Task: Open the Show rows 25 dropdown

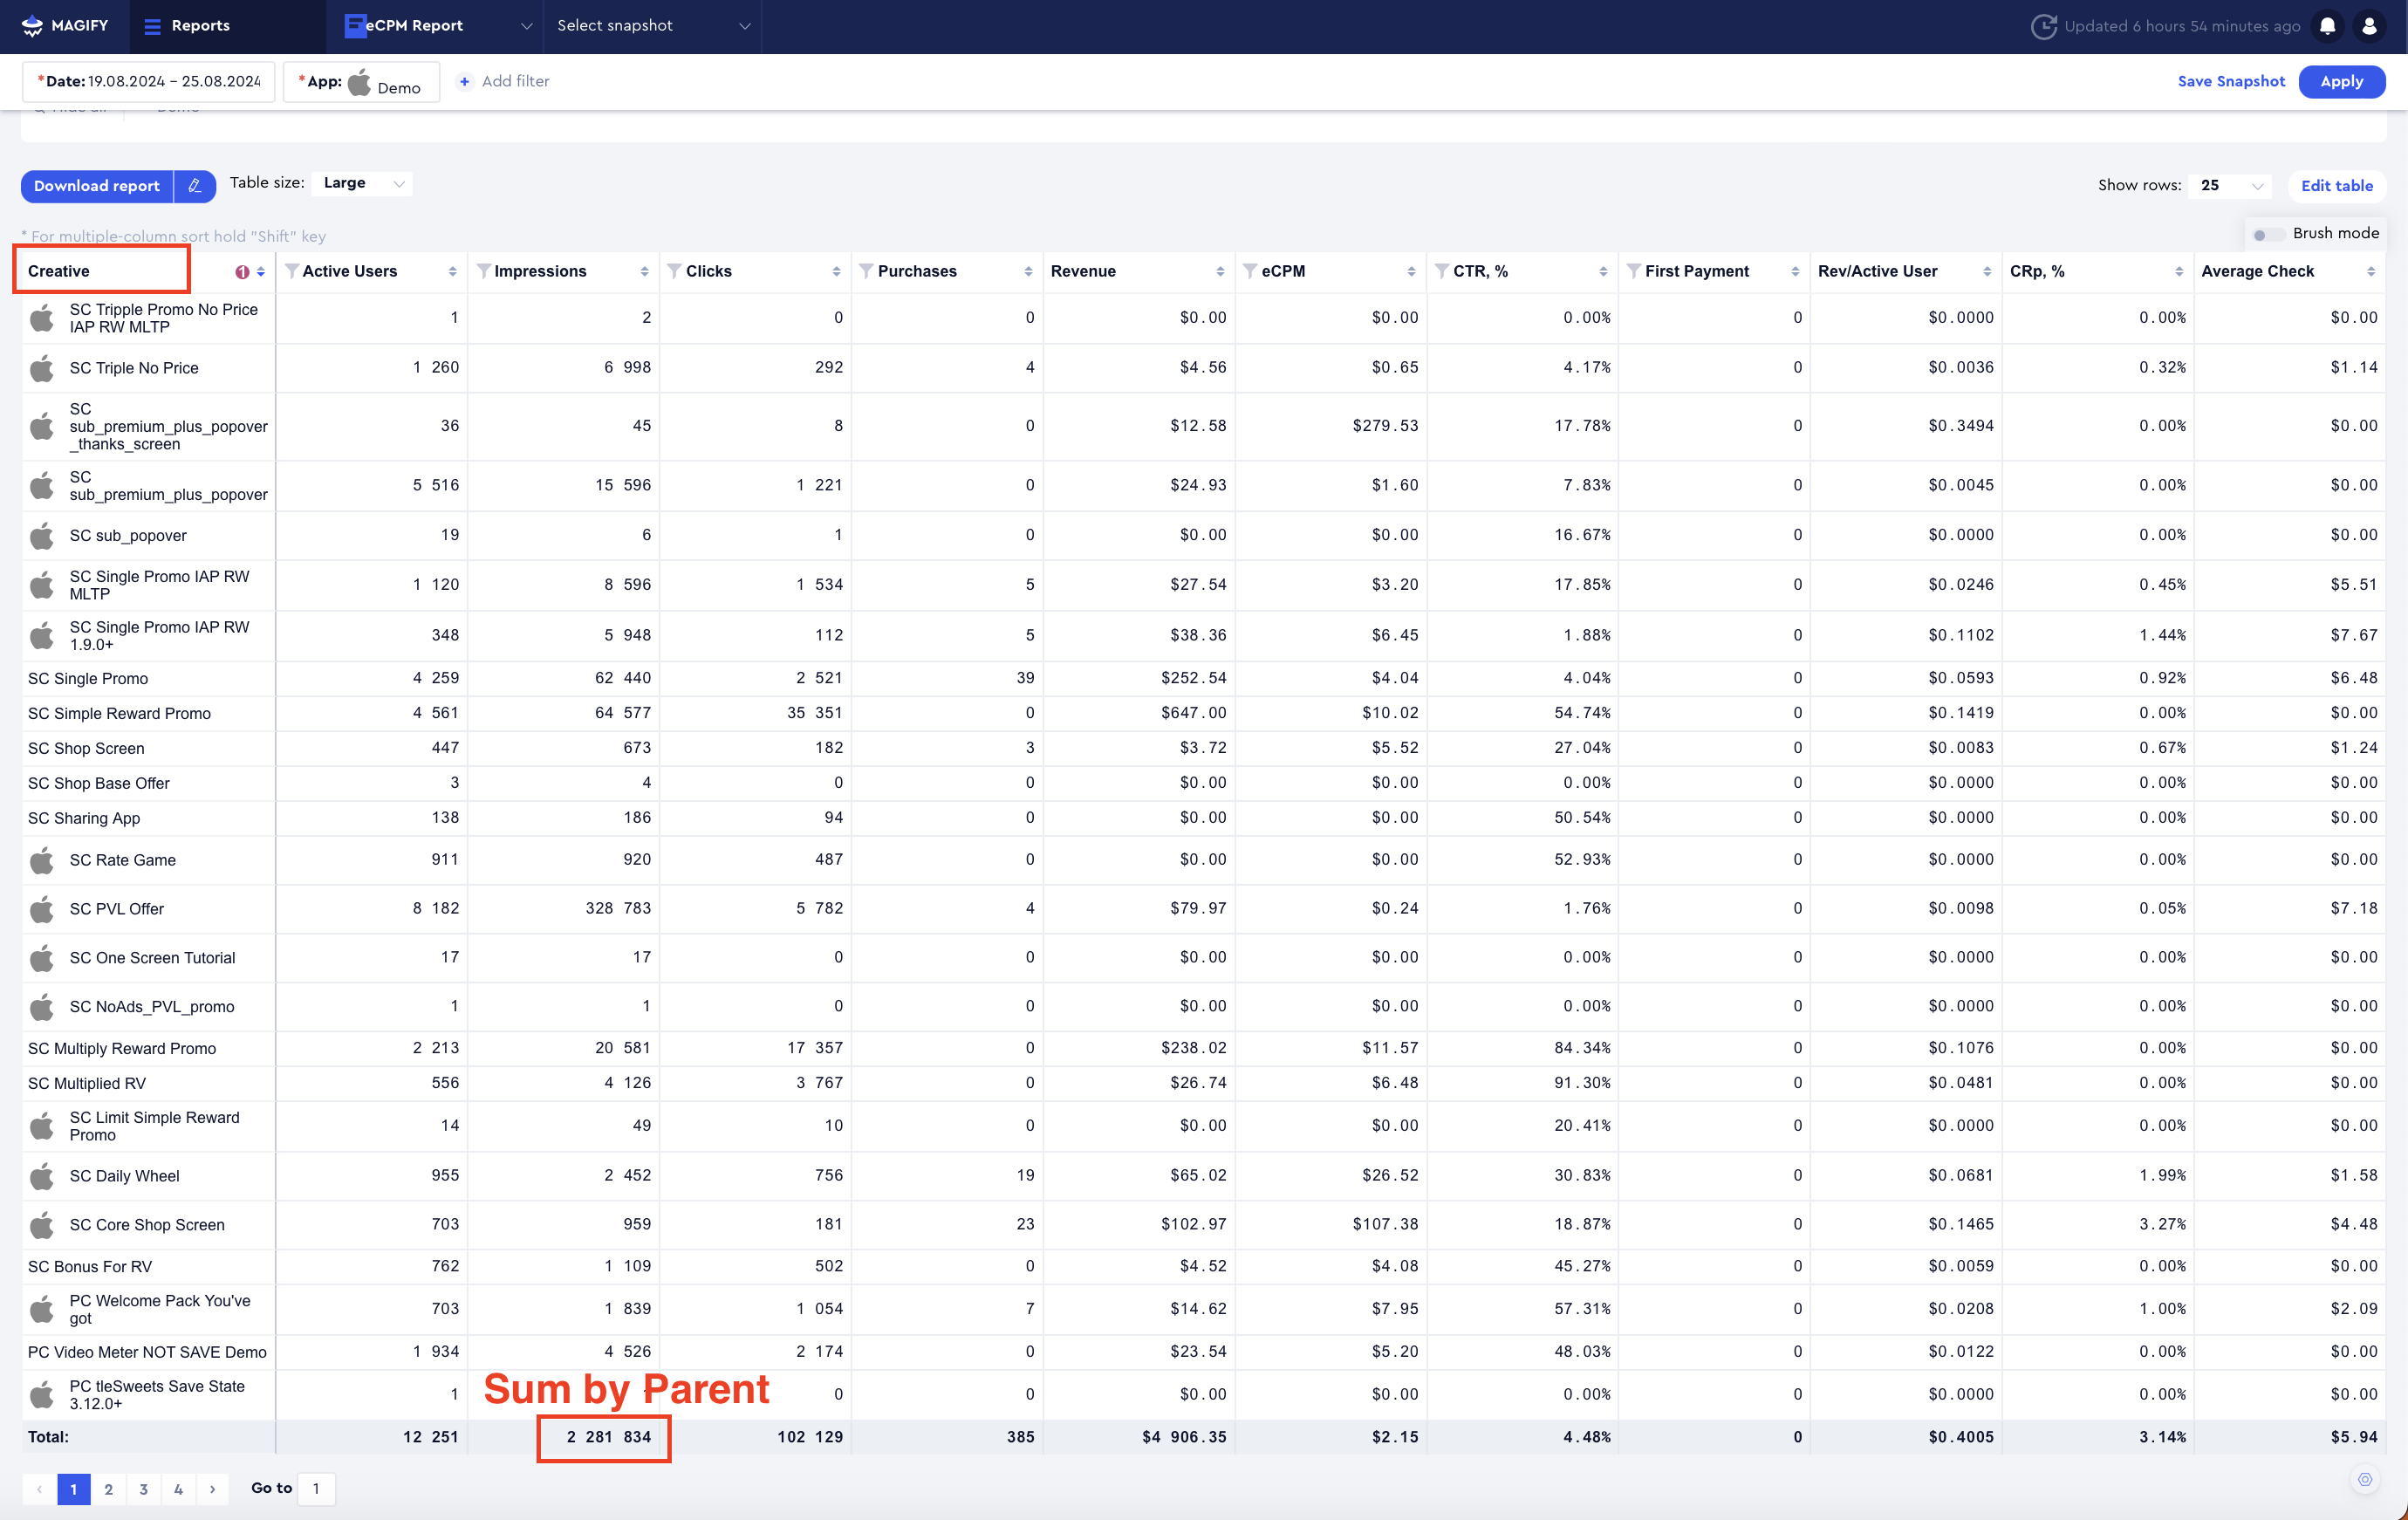Action: [2231, 186]
